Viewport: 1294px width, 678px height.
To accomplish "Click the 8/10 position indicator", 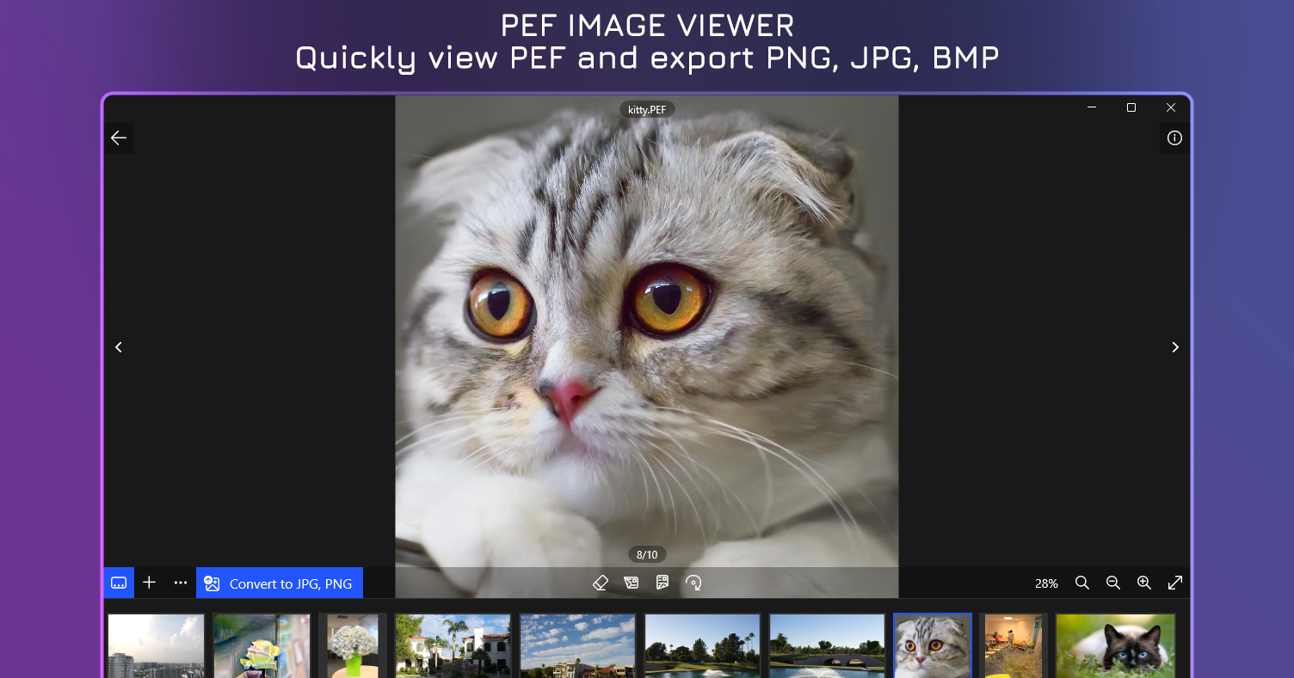I will 647,553.
